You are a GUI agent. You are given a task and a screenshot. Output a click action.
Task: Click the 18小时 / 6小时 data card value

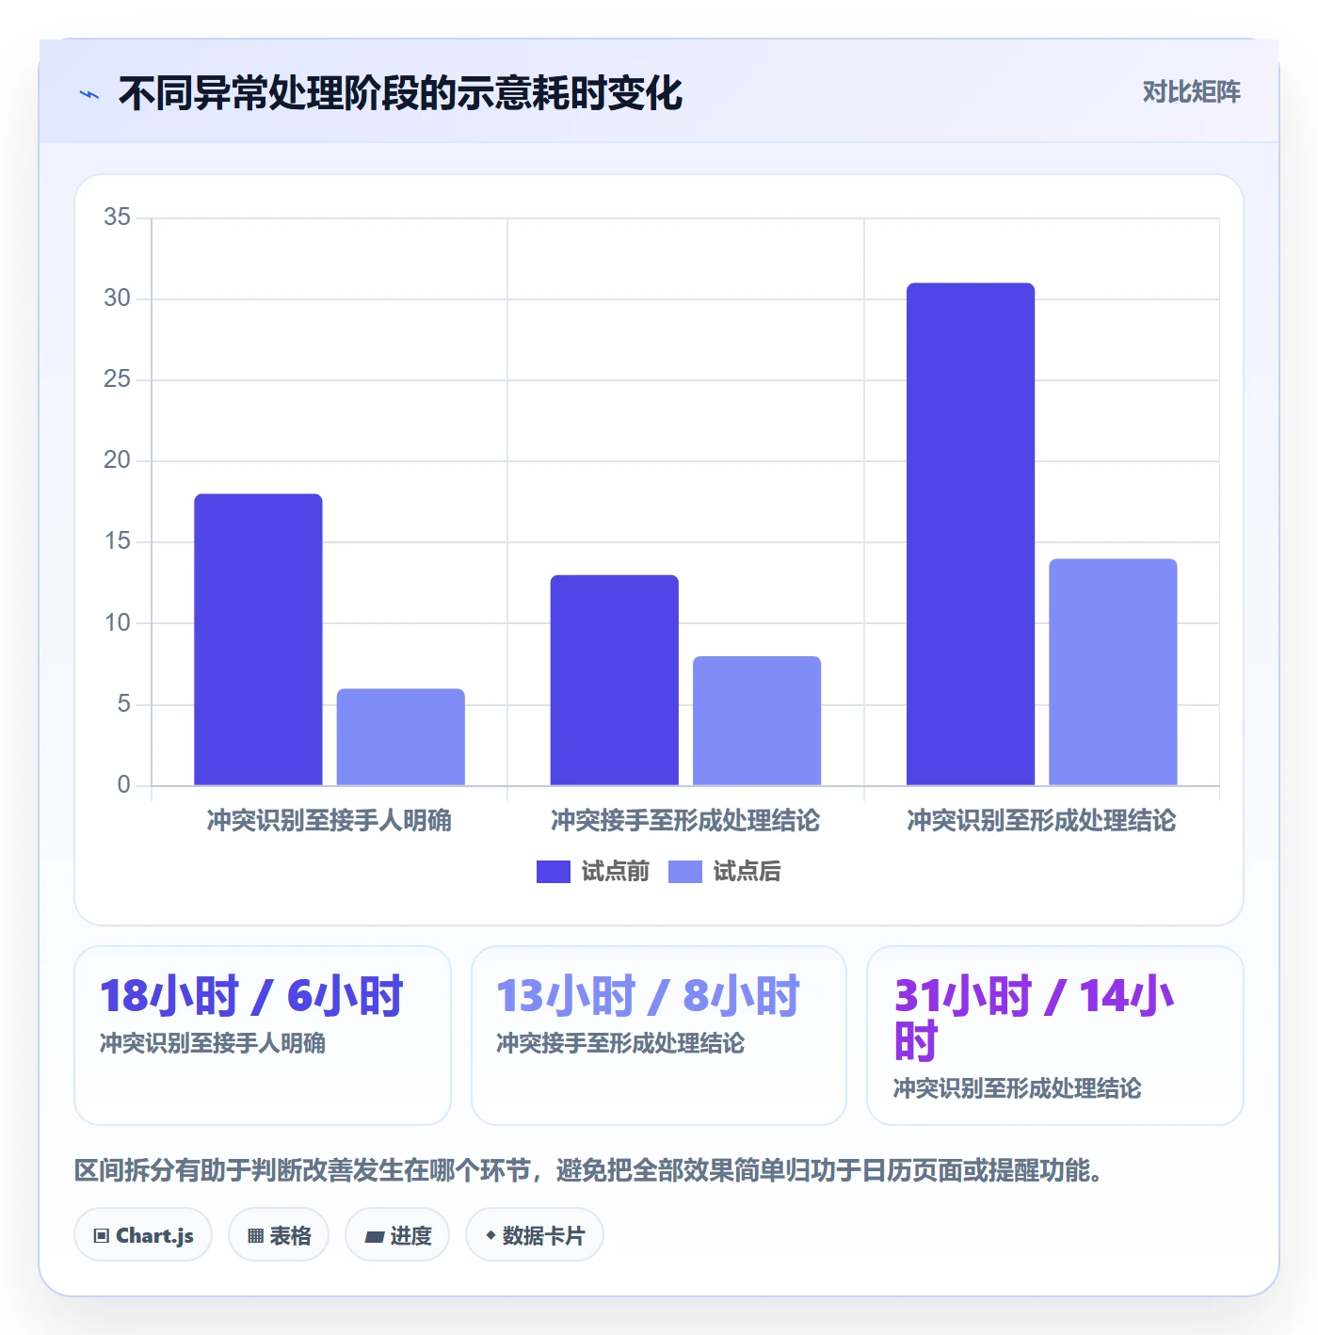251,996
